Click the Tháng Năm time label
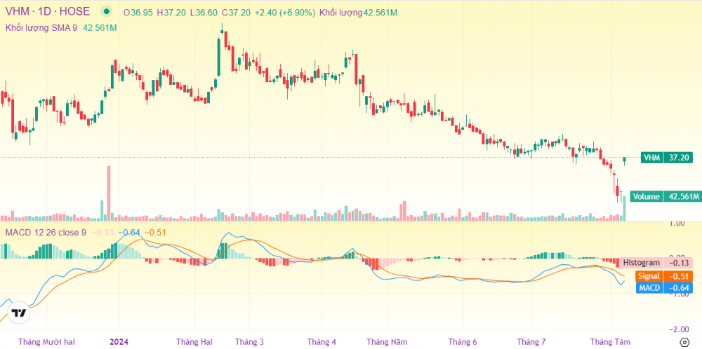 [388, 342]
